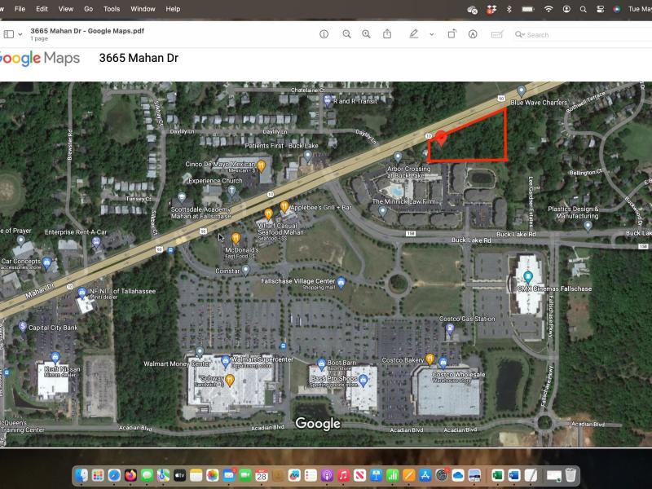Open the View menu
The height and width of the screenshot is (489, 652).
point(66,9)
